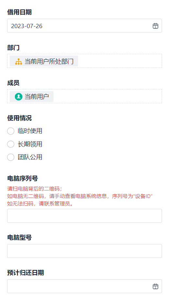Click the red 如无法扫码，请联系管理员 hint text

tap(40, 204)
